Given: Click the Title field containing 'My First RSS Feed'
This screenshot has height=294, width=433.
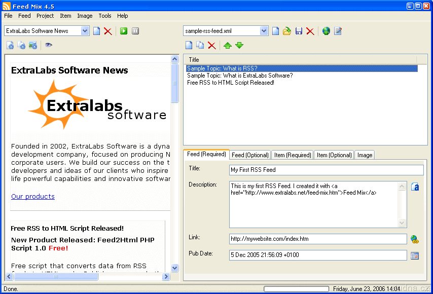Looking at the screenshot, I should tap(326, 170).
